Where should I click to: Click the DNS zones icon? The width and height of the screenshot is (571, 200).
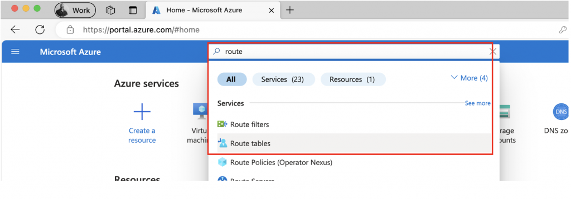click(561, 112)
